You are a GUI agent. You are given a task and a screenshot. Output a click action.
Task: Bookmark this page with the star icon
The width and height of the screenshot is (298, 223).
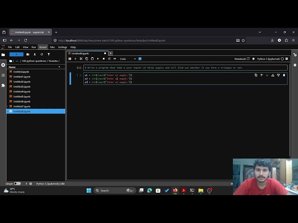click(243, 40)
